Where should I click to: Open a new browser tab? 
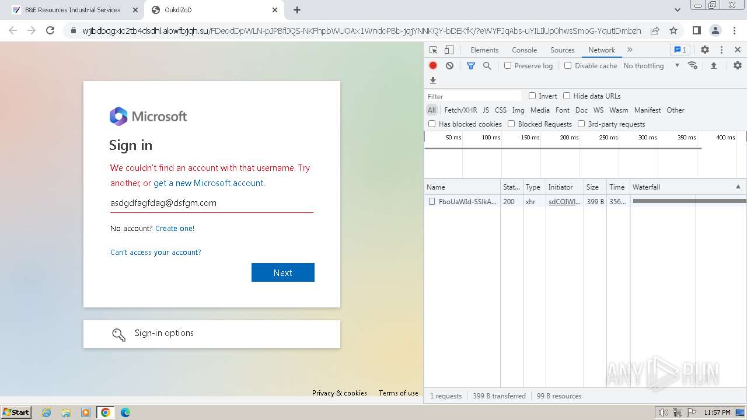coord(297,10)
